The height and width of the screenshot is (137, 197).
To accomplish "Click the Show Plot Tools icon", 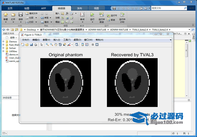I will 97,45.
